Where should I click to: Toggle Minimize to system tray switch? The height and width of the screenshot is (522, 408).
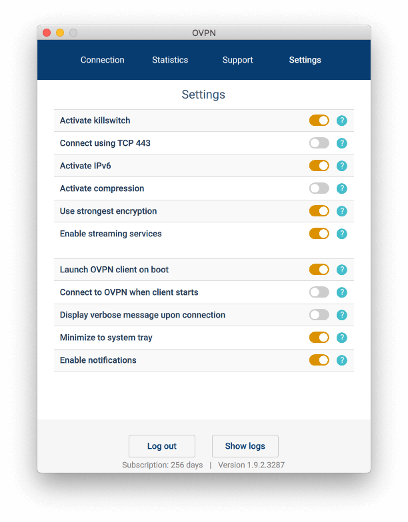tap(319, 338)
